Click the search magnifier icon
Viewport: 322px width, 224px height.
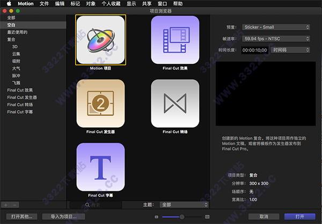click(x=87, y=205)
